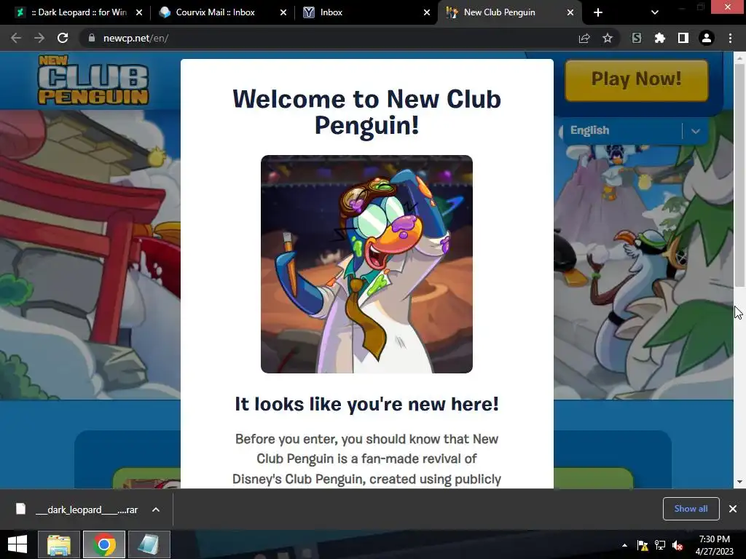Click the "Welcome to New Club Penguin!" heading

point(366,112)
